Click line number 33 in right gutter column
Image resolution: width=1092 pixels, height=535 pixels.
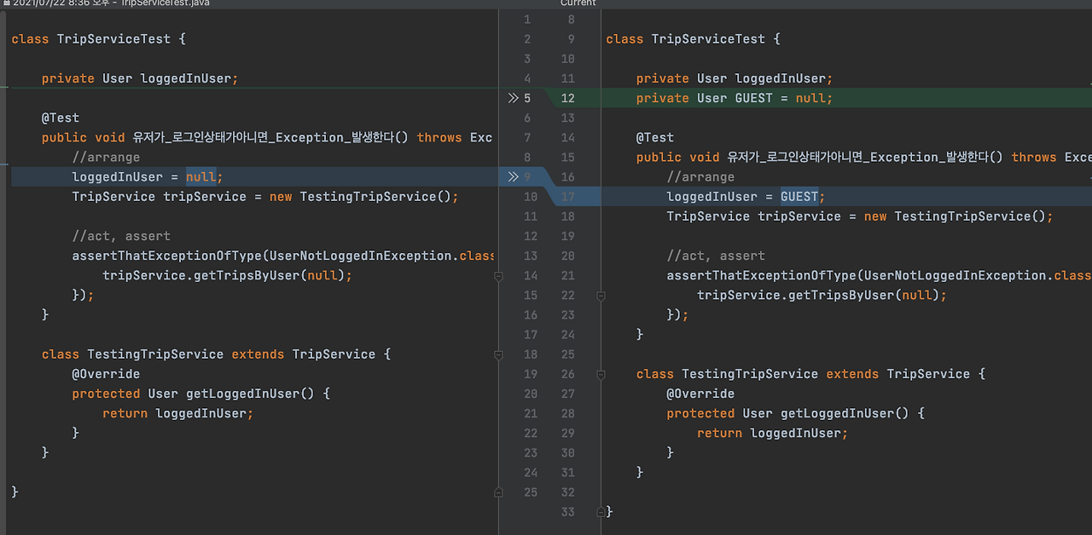tap(568, 512)
